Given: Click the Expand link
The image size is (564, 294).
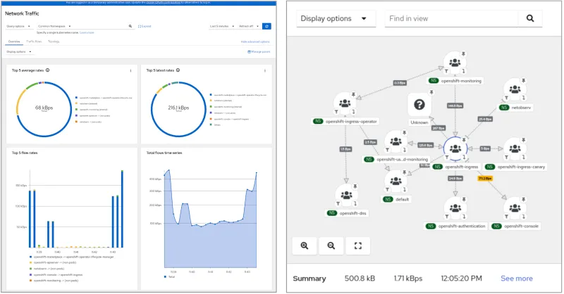Looking at the screenshot, I should tap(145, 26).
